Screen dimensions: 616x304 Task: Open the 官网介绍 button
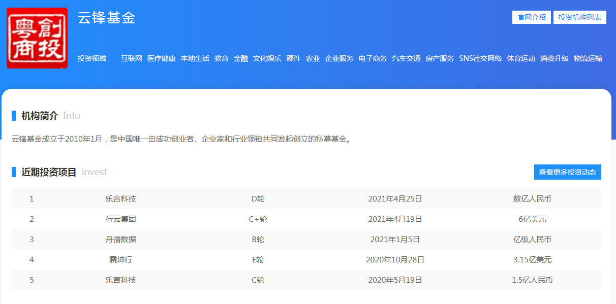point(532,17)
